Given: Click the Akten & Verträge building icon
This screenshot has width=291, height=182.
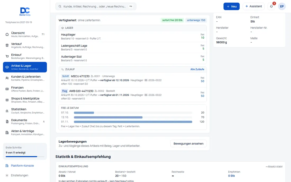Looking at the screenshot, I should click(x=7, y=133).
